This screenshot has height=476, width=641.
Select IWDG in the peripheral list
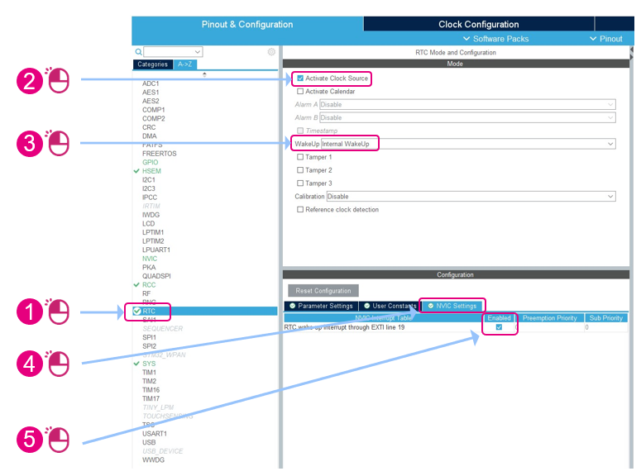pyautogui.click(x=151, y=215)
